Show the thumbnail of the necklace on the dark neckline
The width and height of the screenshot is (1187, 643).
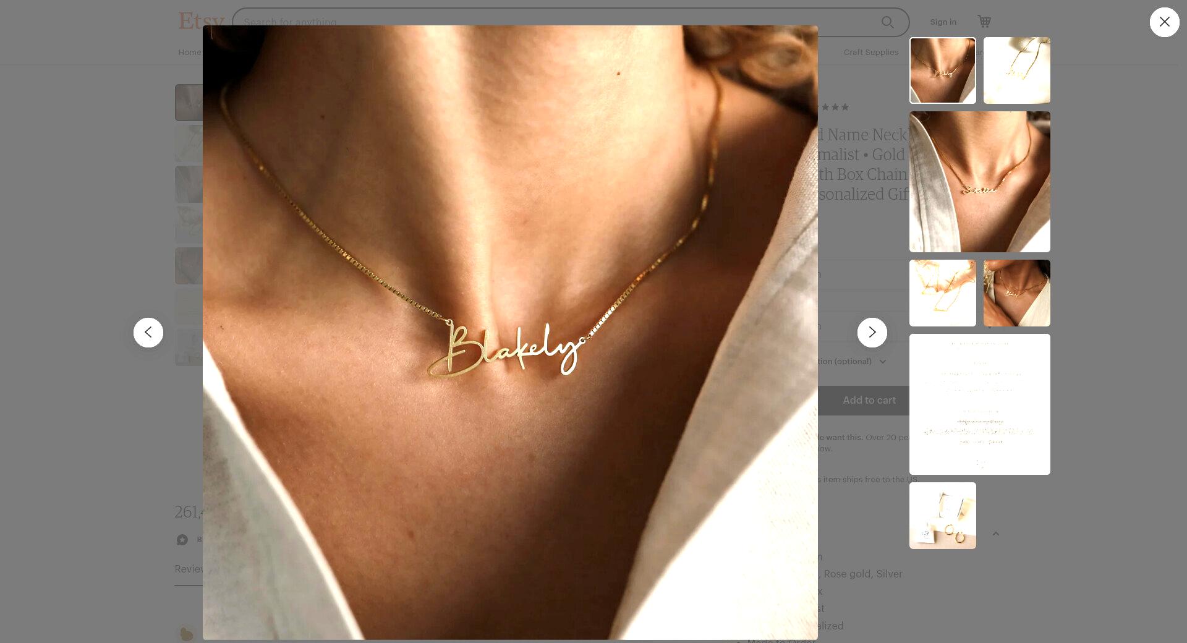1016,293
